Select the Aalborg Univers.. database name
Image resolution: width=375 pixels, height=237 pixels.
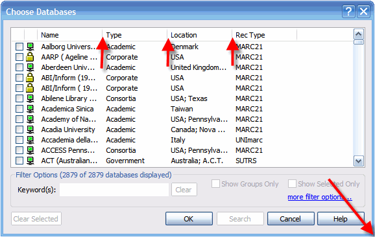(x=68, y=47)
